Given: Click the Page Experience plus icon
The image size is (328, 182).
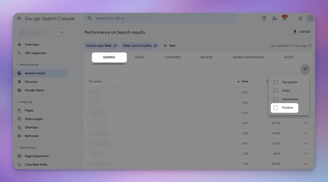Looking at the screenshot, I should (x=19, y=156).
